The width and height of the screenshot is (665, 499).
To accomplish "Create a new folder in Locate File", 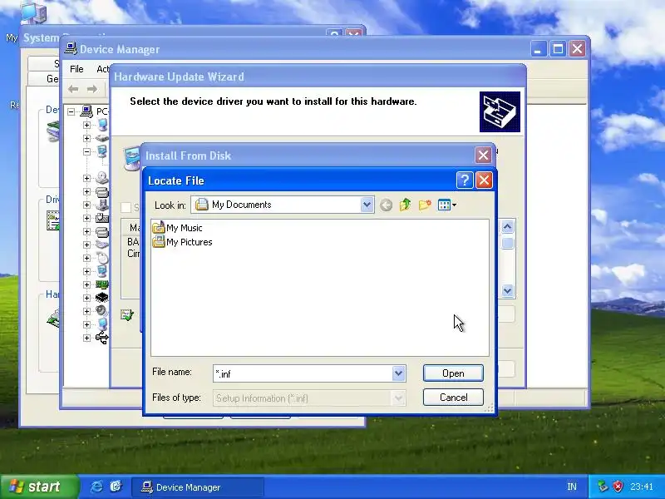I will coord(425,205).
